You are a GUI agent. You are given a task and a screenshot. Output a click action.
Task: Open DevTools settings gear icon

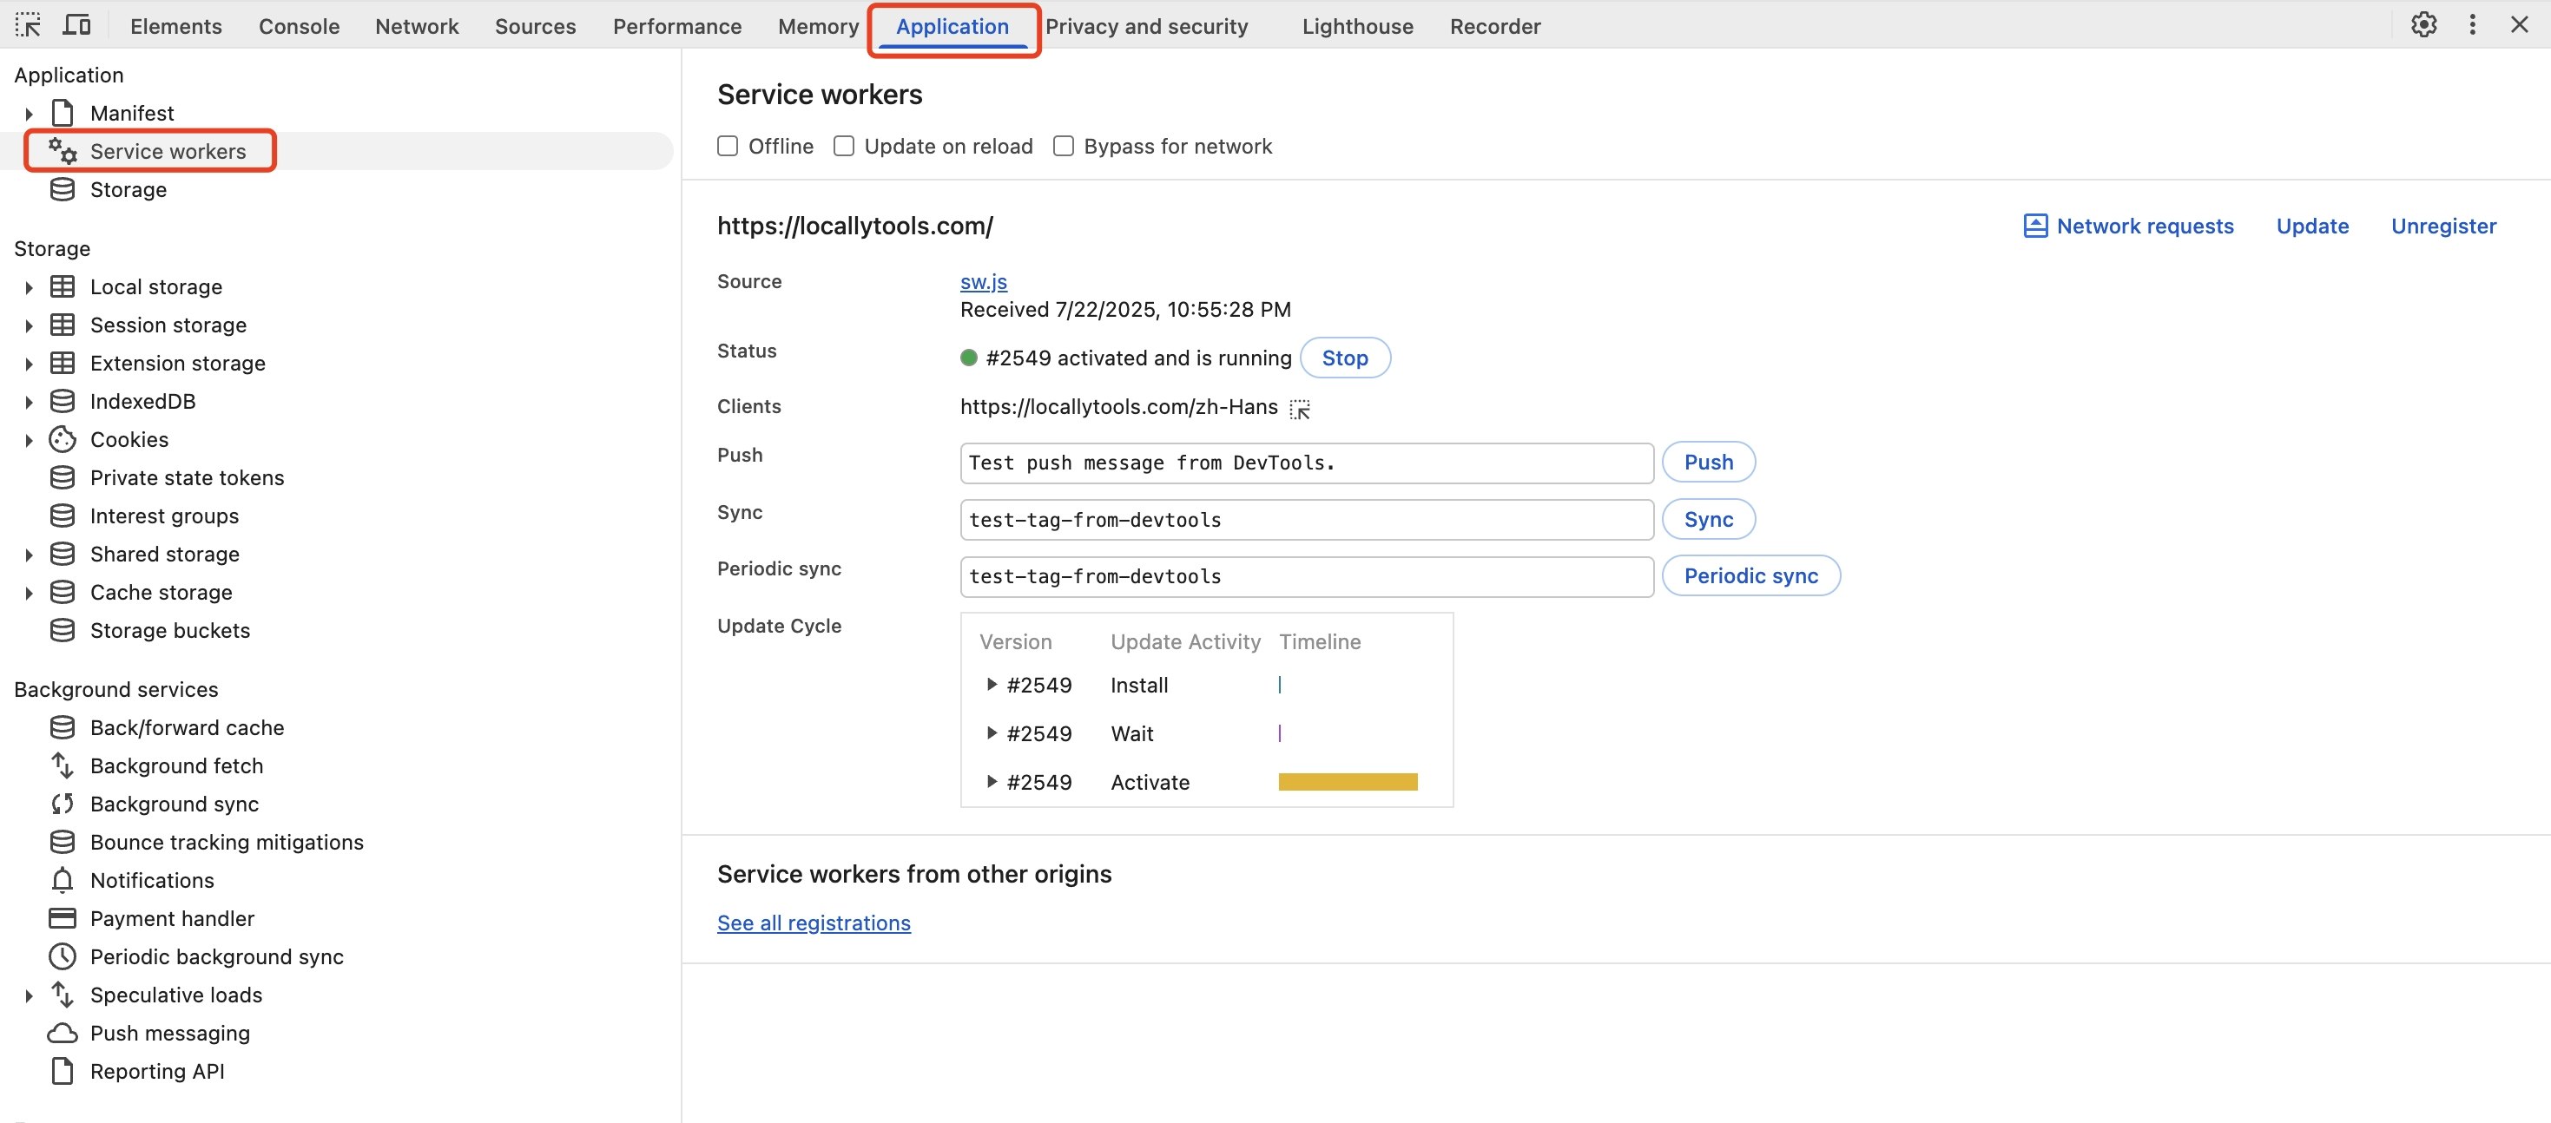2422,25
